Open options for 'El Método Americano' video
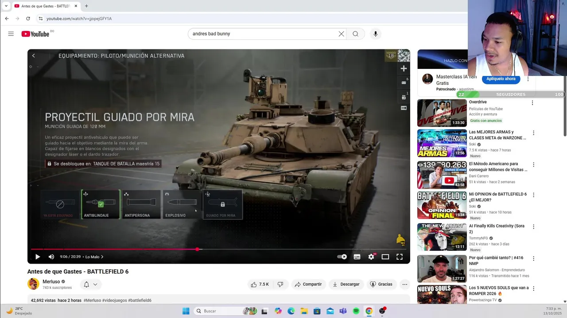The height and width of the screenshot is (318, 567). pyautogui.click(x=533, y=165)
